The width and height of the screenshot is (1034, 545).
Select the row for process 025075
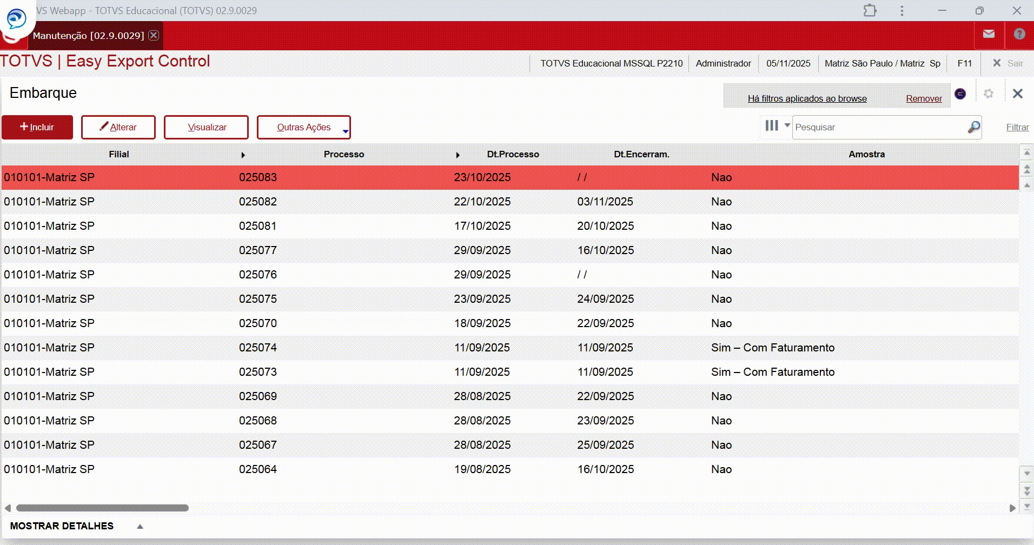click(510, 299)
